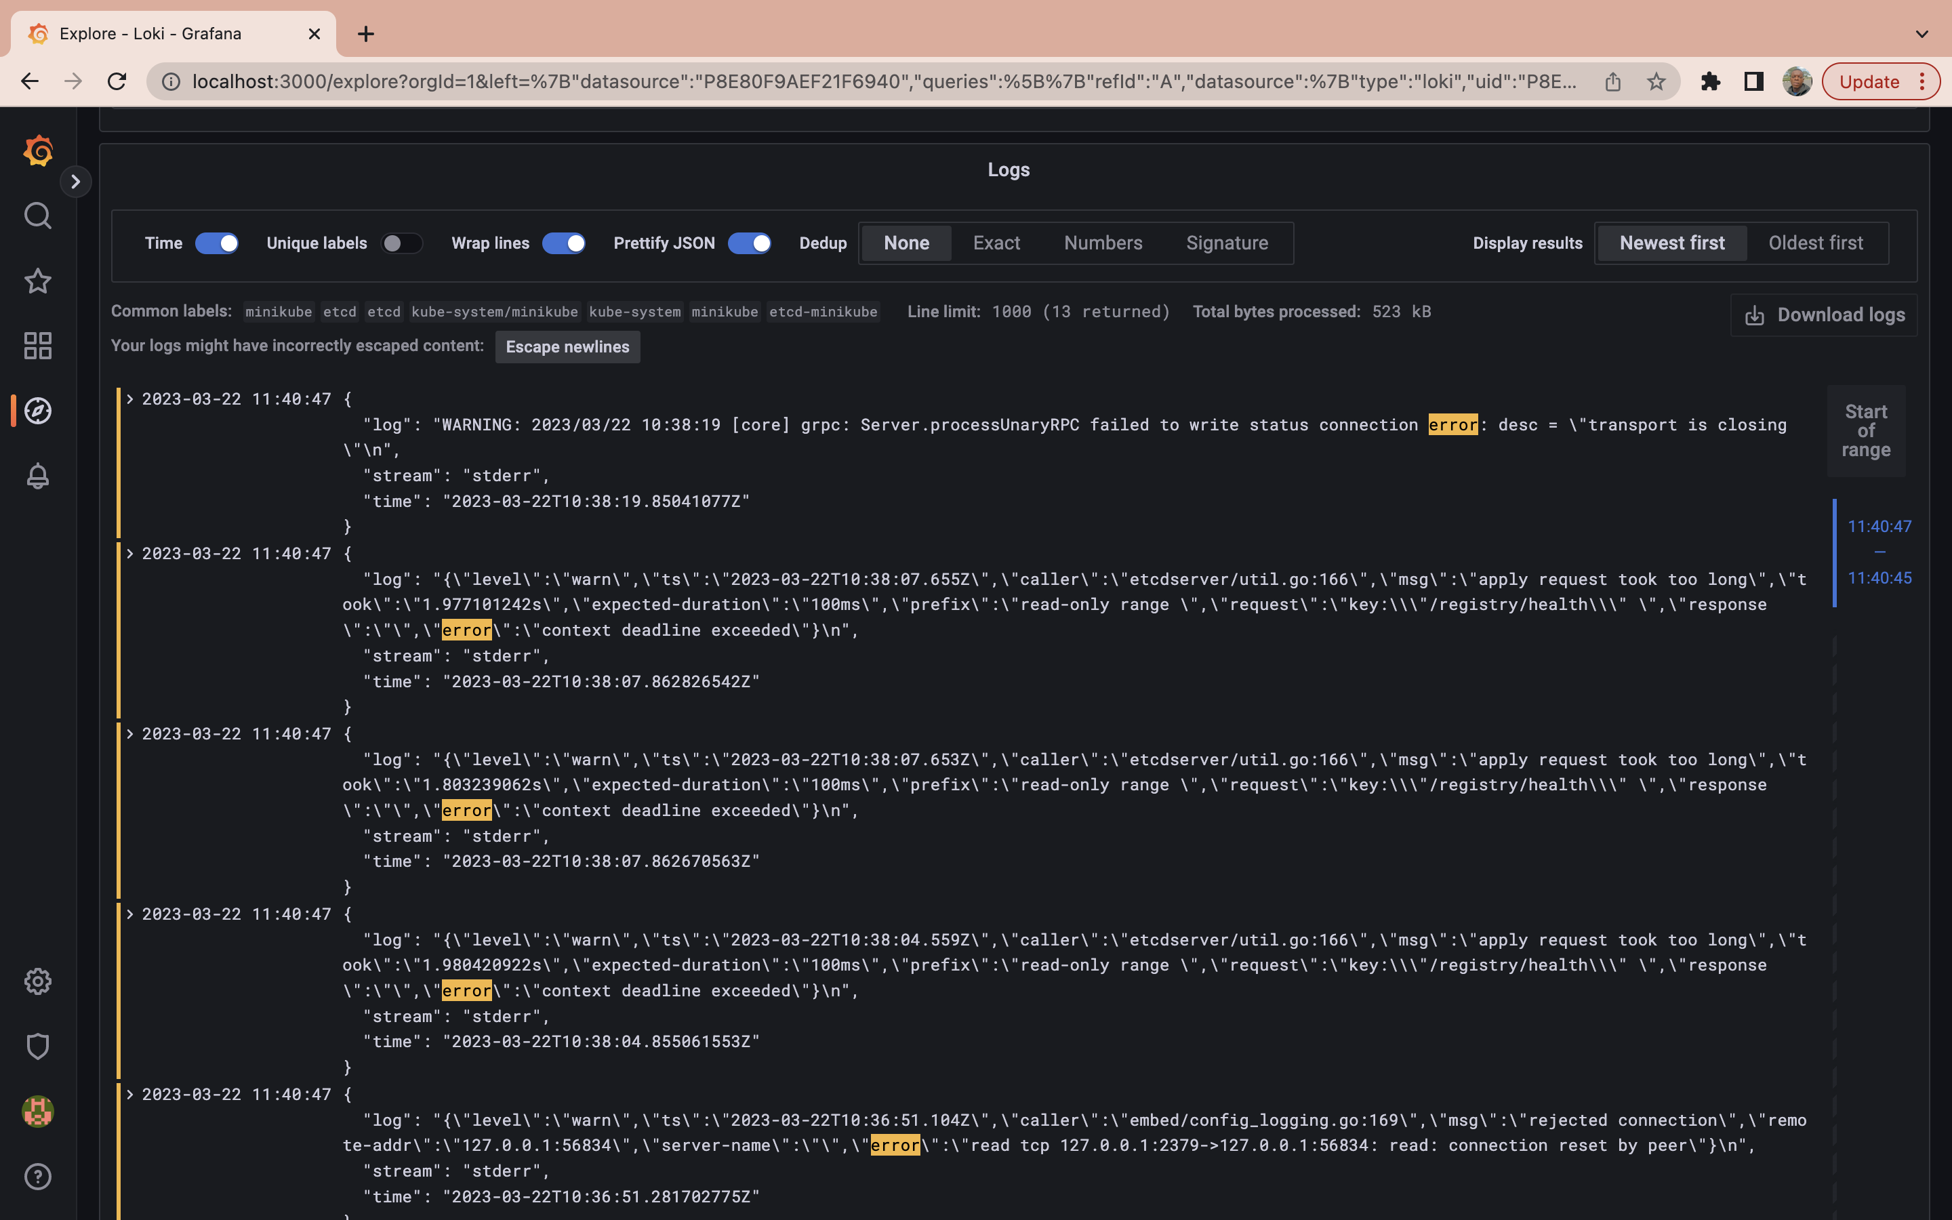Open Configuration gear icon in sidebar
This screenshot has width=1952, height=1220.
click(x=38, y=981)
